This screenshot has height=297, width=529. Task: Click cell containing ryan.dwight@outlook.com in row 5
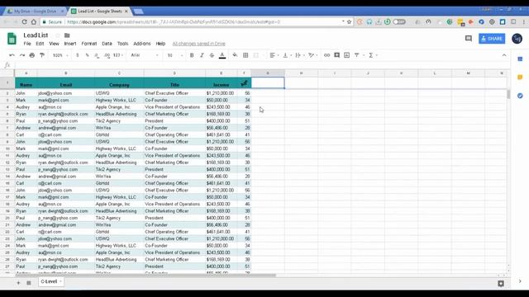(x=66, y=114)
